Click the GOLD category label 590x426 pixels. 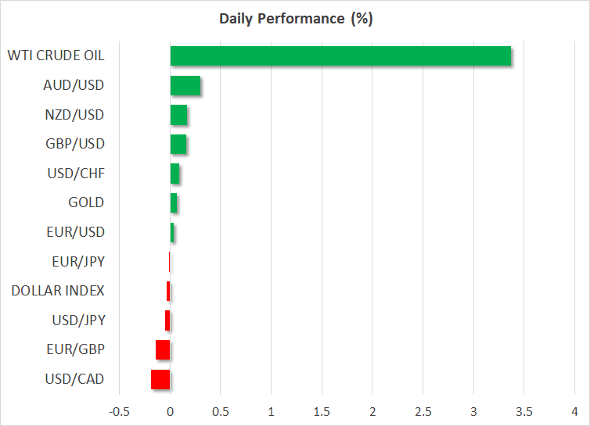[x=86, y=202]
